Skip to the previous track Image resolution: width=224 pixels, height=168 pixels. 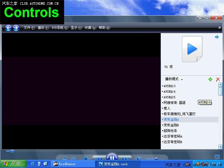coord(99,158)
